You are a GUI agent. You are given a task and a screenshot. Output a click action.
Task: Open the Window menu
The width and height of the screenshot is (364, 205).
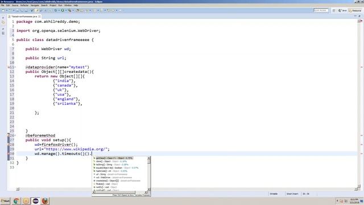[68, 5]
